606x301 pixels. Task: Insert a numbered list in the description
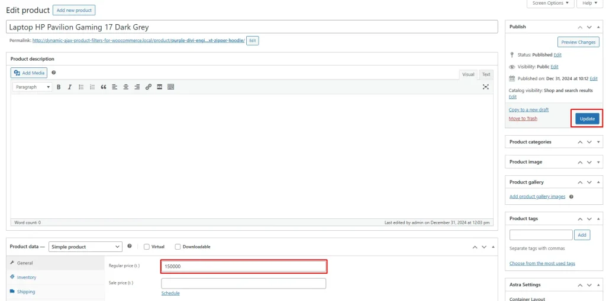tap(92, 87)
